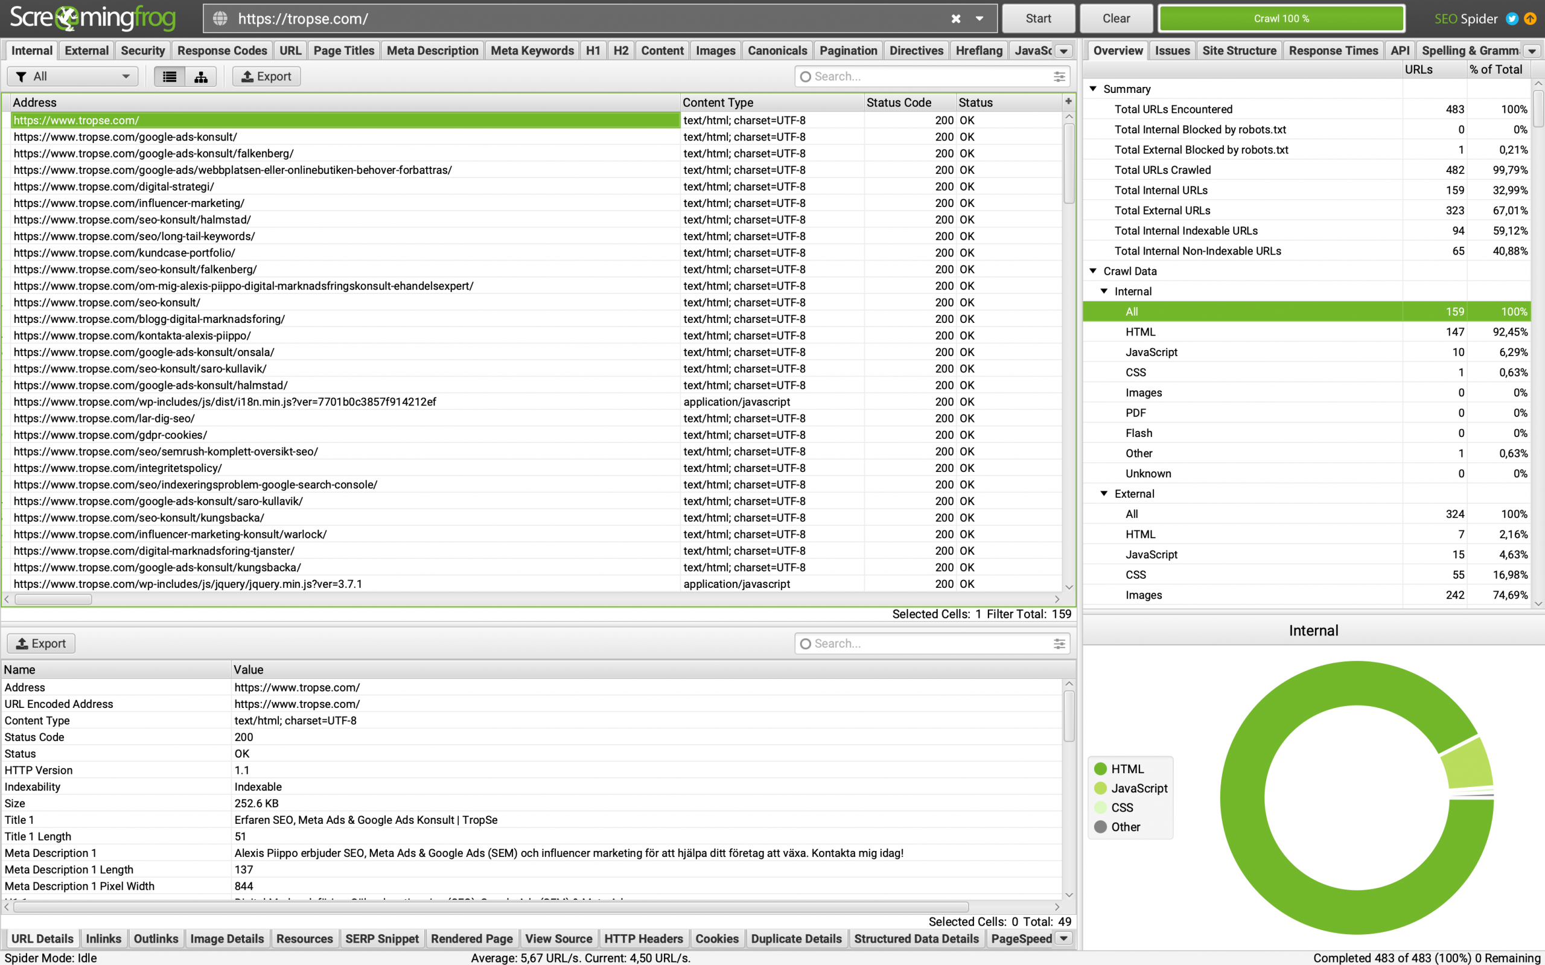Open upper search filter settings sliders icon
The height and width of the screenshot is (965, 1545).
pos(1059,77)
